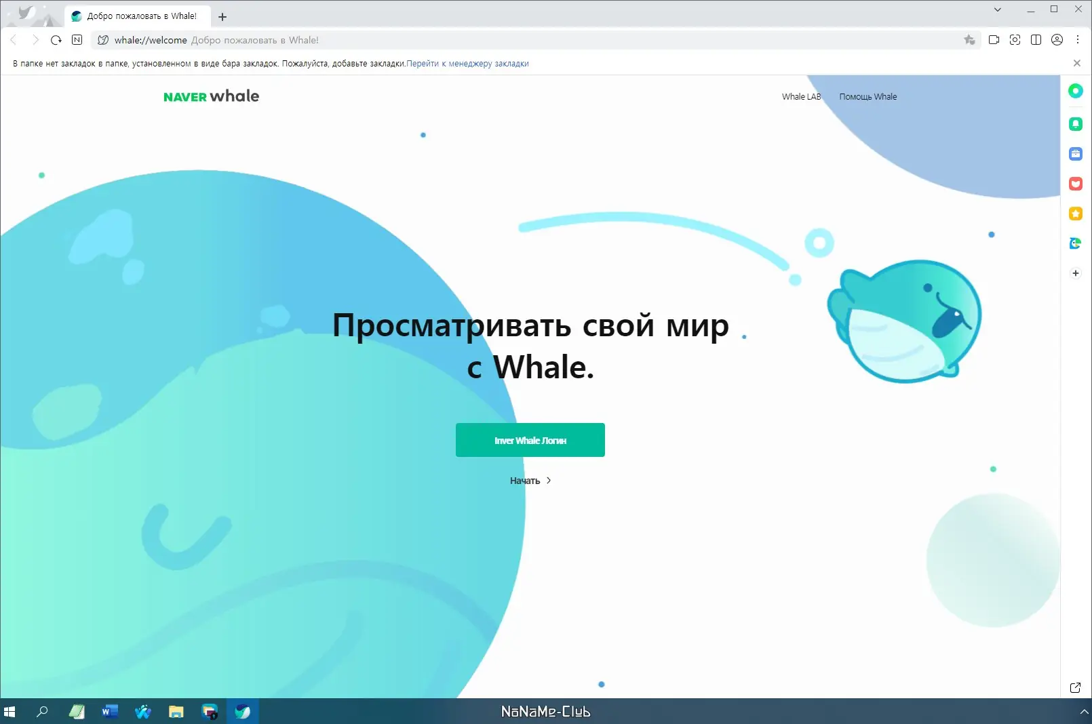Image resolution: width=1092 pixels, height=724 pixels.
Task: Open the Whale LAB menu item
Action: pyautogui.click(x=801, y=96)
